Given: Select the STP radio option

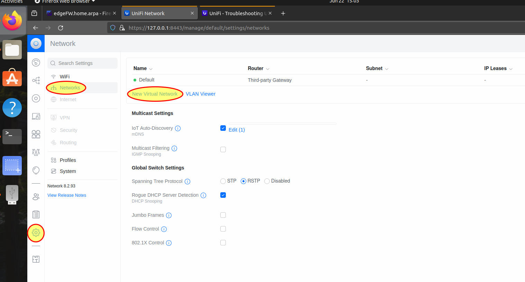Looking at the screenshot, I should coord(223,181).
